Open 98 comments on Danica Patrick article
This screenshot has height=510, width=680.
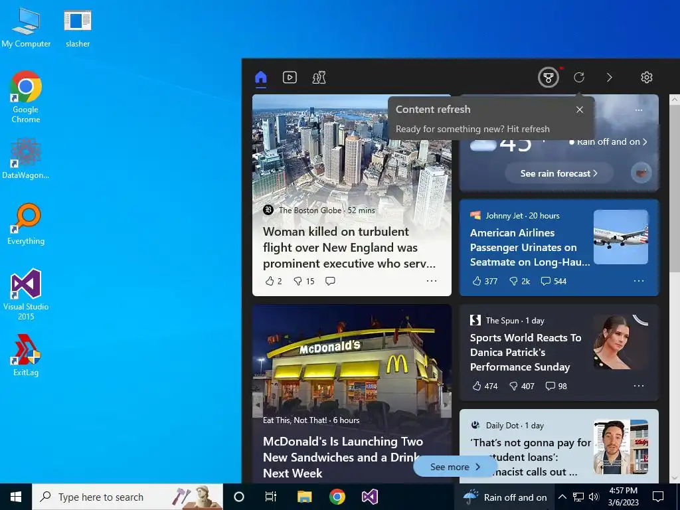[556, 386]
